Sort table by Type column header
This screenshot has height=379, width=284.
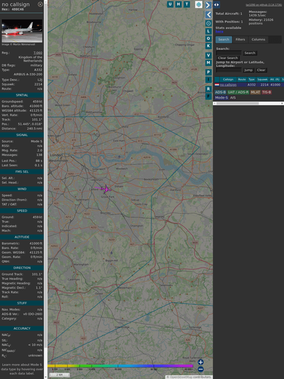(251, 79)
